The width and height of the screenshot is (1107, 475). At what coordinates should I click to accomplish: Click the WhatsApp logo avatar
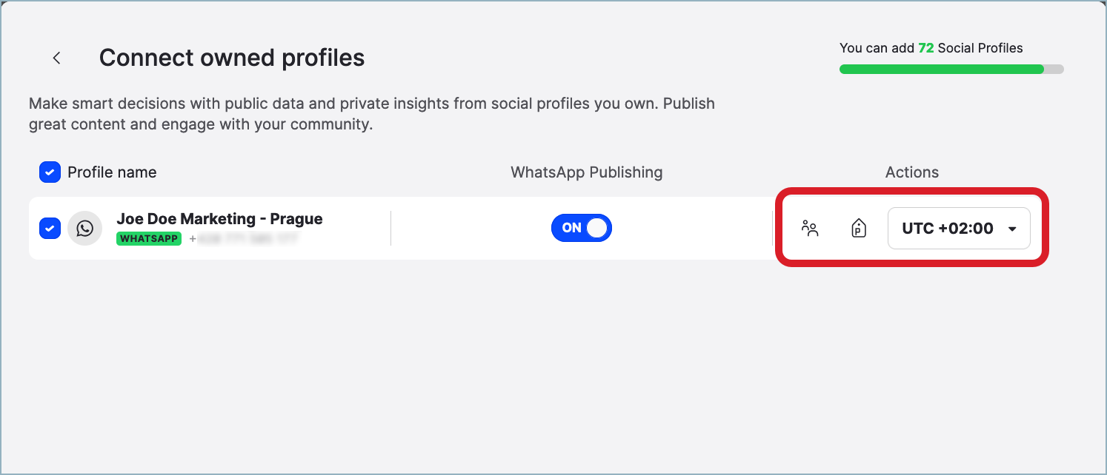tap(84, 229)
